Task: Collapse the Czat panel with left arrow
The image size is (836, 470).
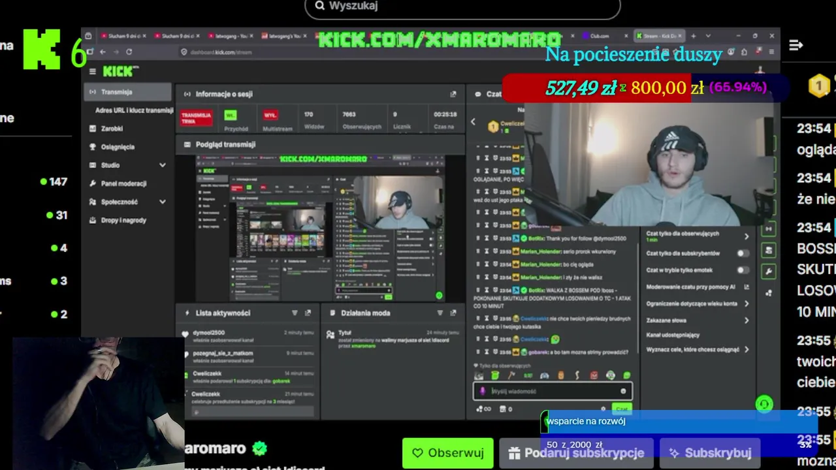Action: pyautogui.click(x=474, y=121)
